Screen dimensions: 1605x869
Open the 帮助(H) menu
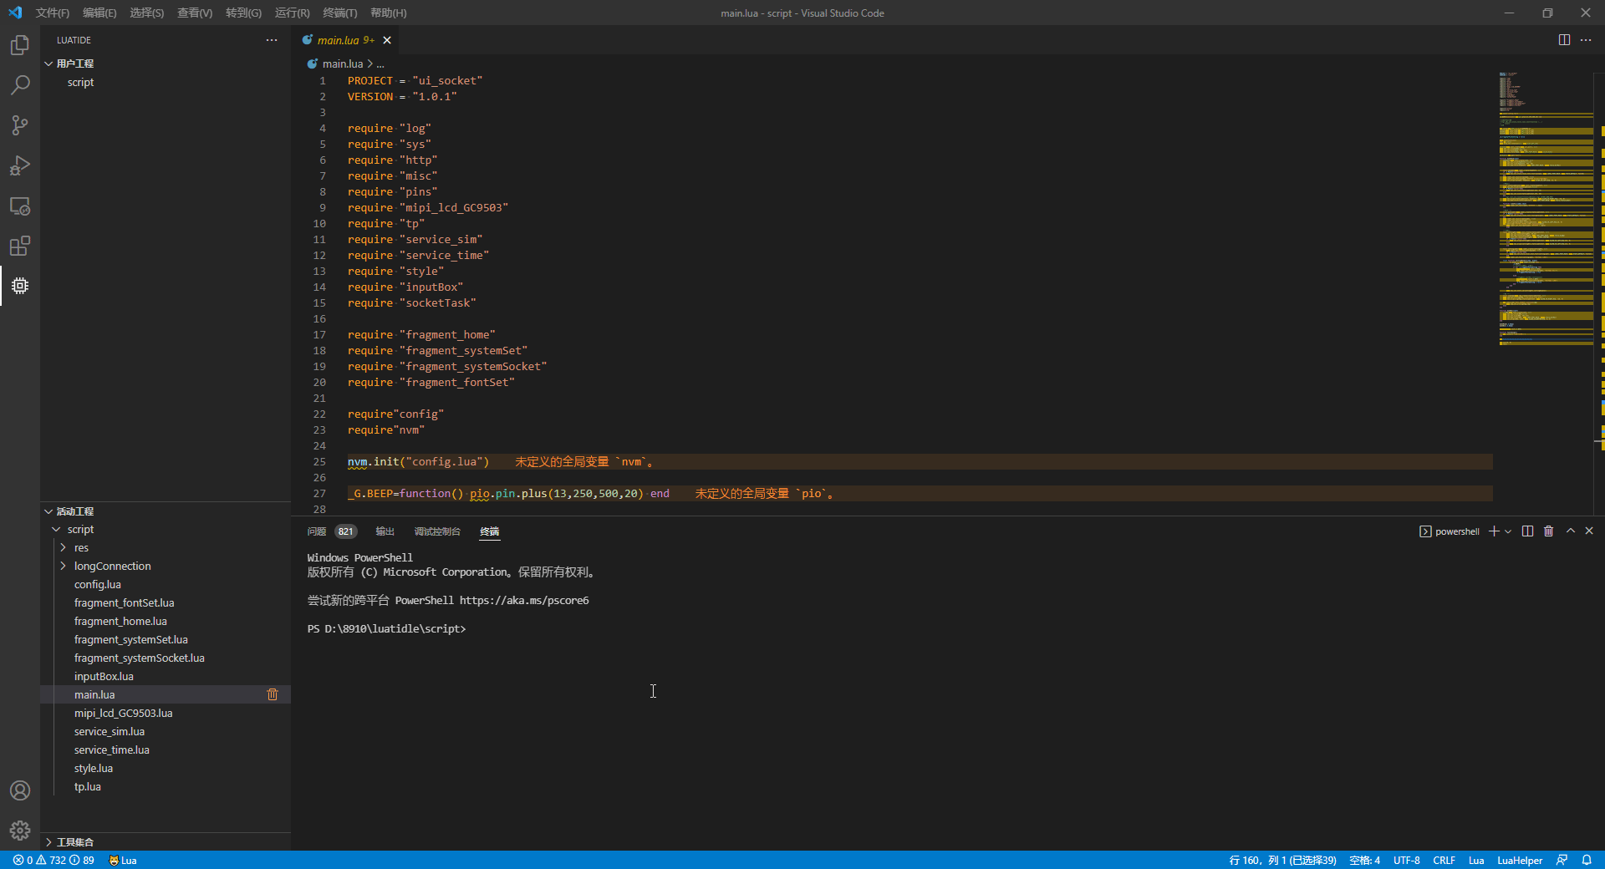tap(388, 13)
